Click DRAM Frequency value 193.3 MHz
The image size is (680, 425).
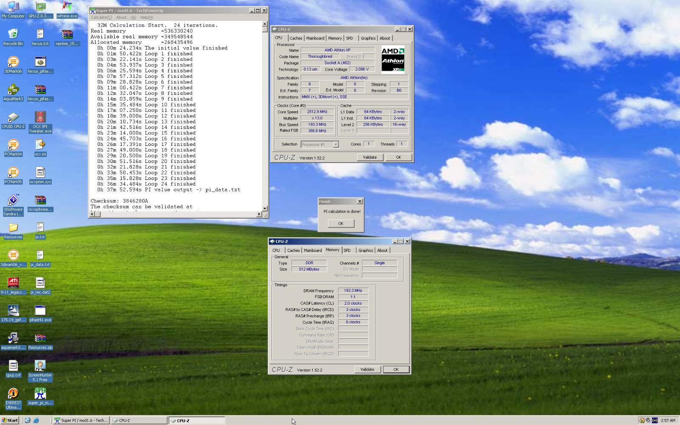(353, 291)
